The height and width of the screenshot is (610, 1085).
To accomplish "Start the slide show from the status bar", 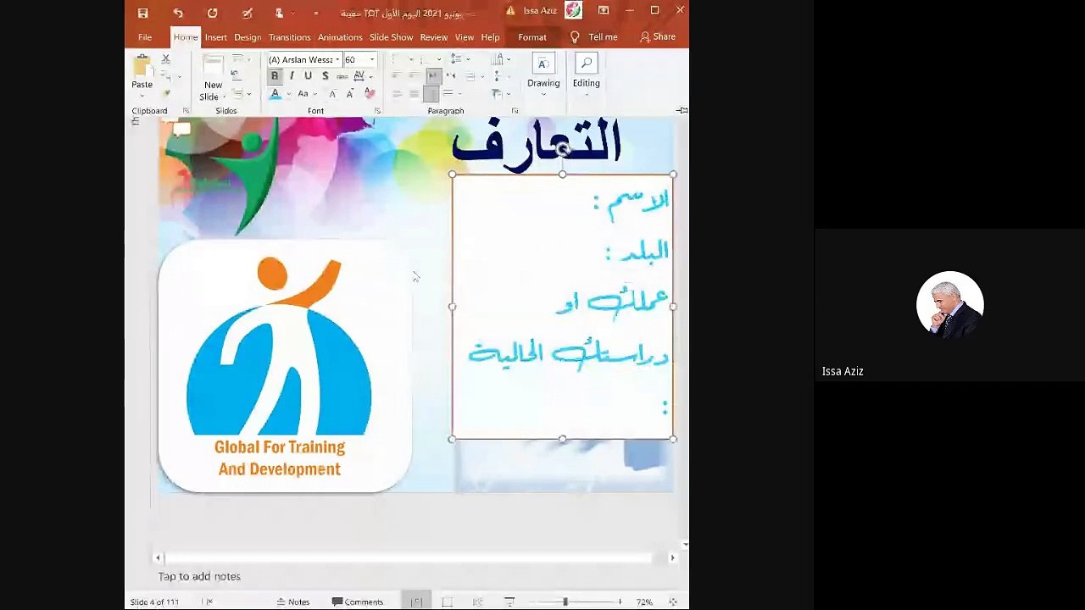I will coord(509,602).
